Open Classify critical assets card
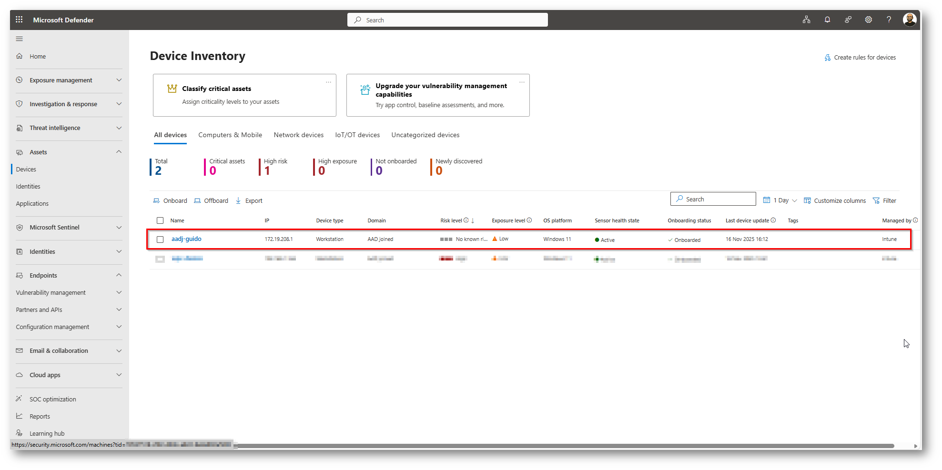 coord(244,95)
